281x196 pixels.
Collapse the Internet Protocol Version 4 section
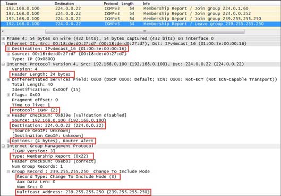(3, 64)
